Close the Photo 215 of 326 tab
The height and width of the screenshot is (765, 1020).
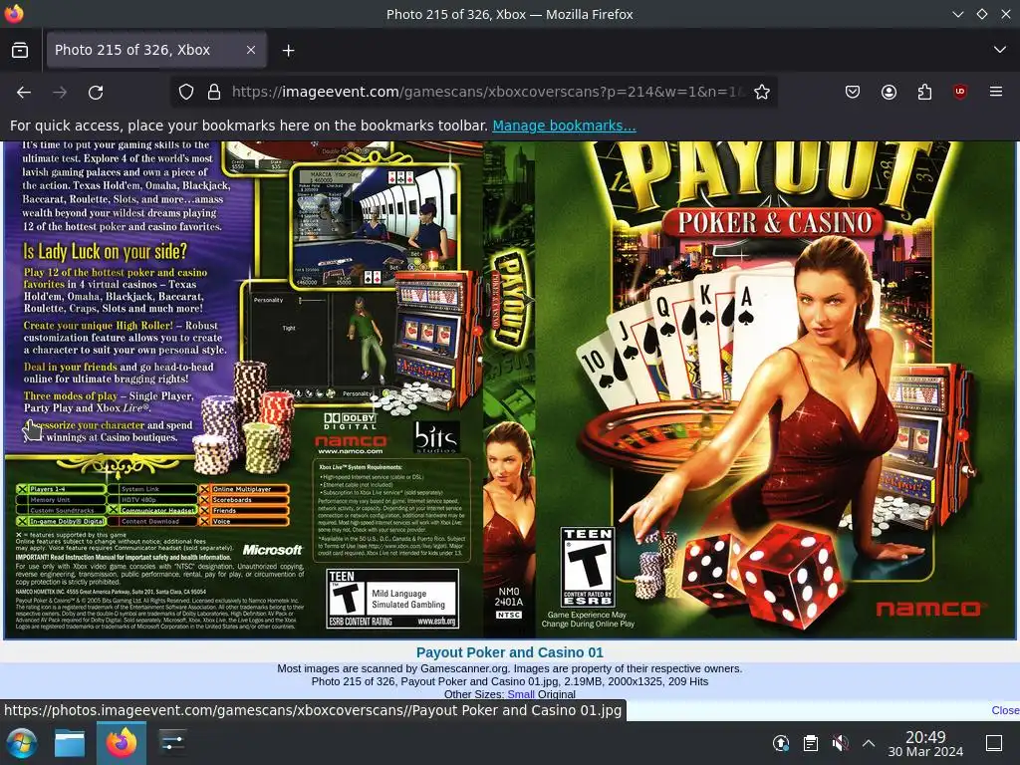coord(250,50)
